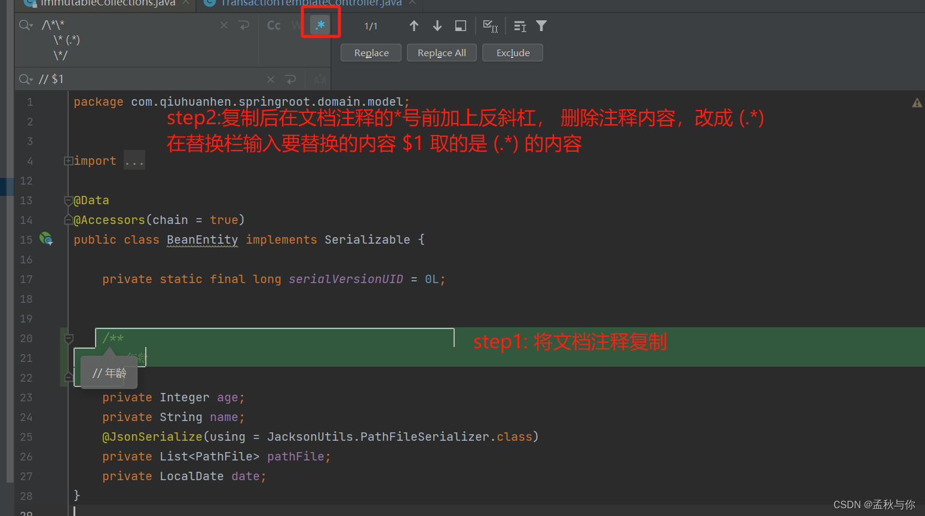
Task: Toggle the Match Case (Cc) option
Action: [x=274, y=25]
